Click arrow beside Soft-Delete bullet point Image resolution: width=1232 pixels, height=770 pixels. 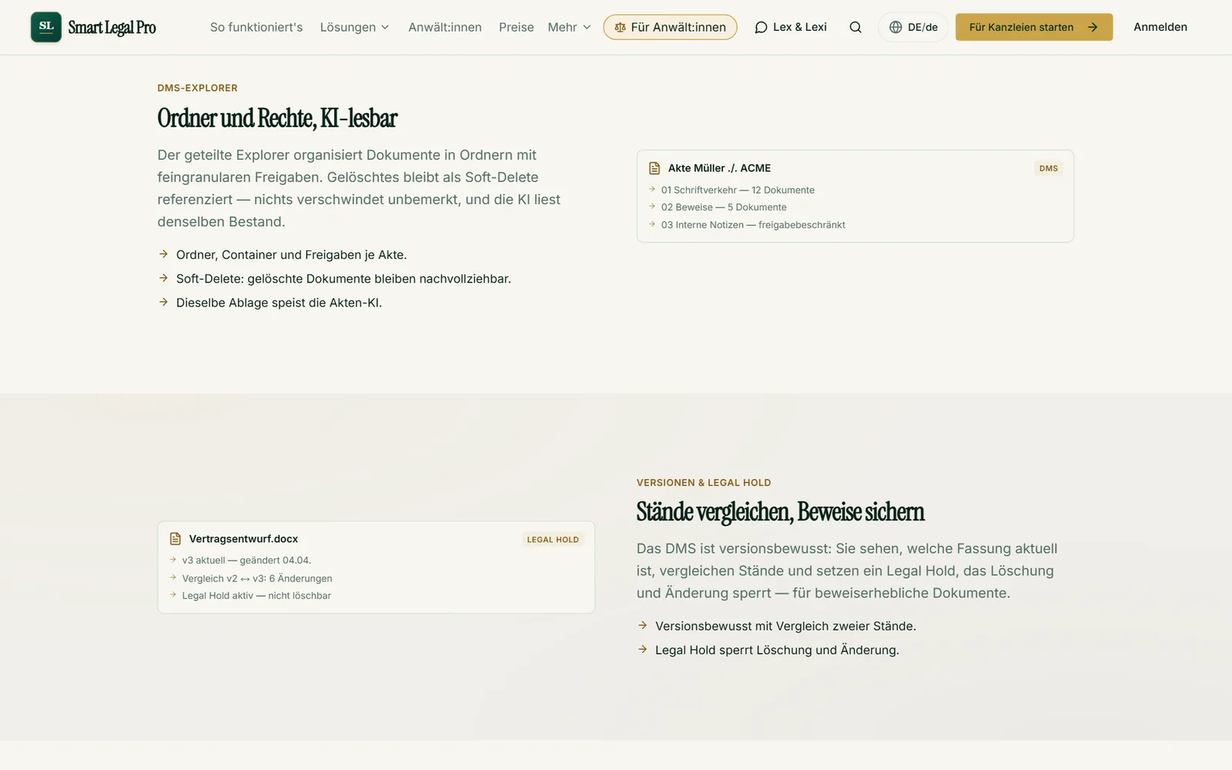pyautogui.click(x=163, y=278)
